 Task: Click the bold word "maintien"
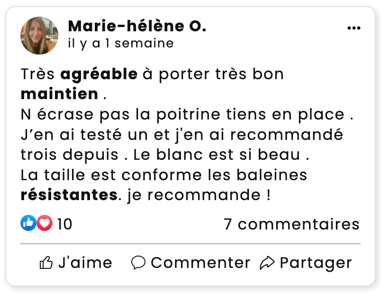coord(59,94)
